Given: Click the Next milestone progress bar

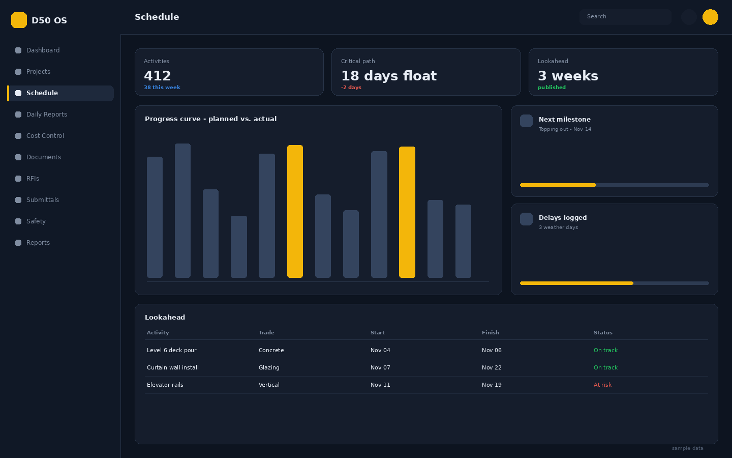Looking at the screenshot, I should (615, 185).
